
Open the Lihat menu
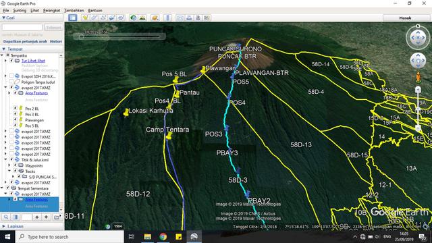tap(34, 10)
